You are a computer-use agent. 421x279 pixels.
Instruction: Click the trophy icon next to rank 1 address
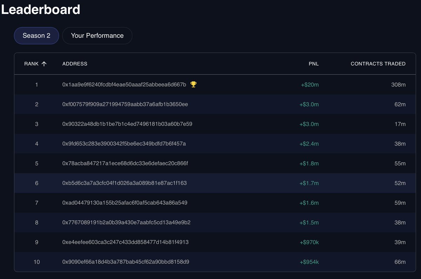tap(193, 84)
